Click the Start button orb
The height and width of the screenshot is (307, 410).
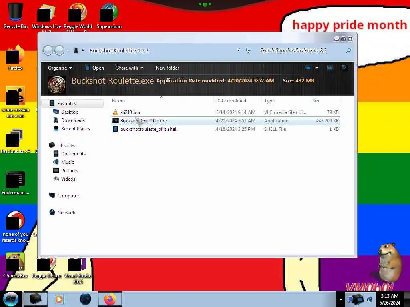(10, 299)
